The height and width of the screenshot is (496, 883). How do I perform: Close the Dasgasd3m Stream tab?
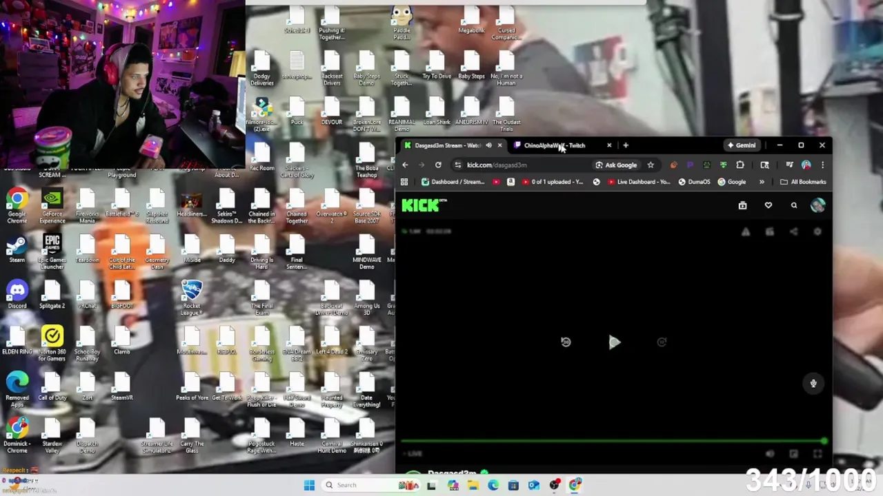pyautogui.click(x=499, y=145)
